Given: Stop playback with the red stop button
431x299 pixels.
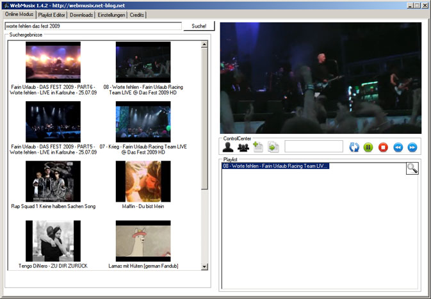Looking at the screenshot, I should pos(383,147).
